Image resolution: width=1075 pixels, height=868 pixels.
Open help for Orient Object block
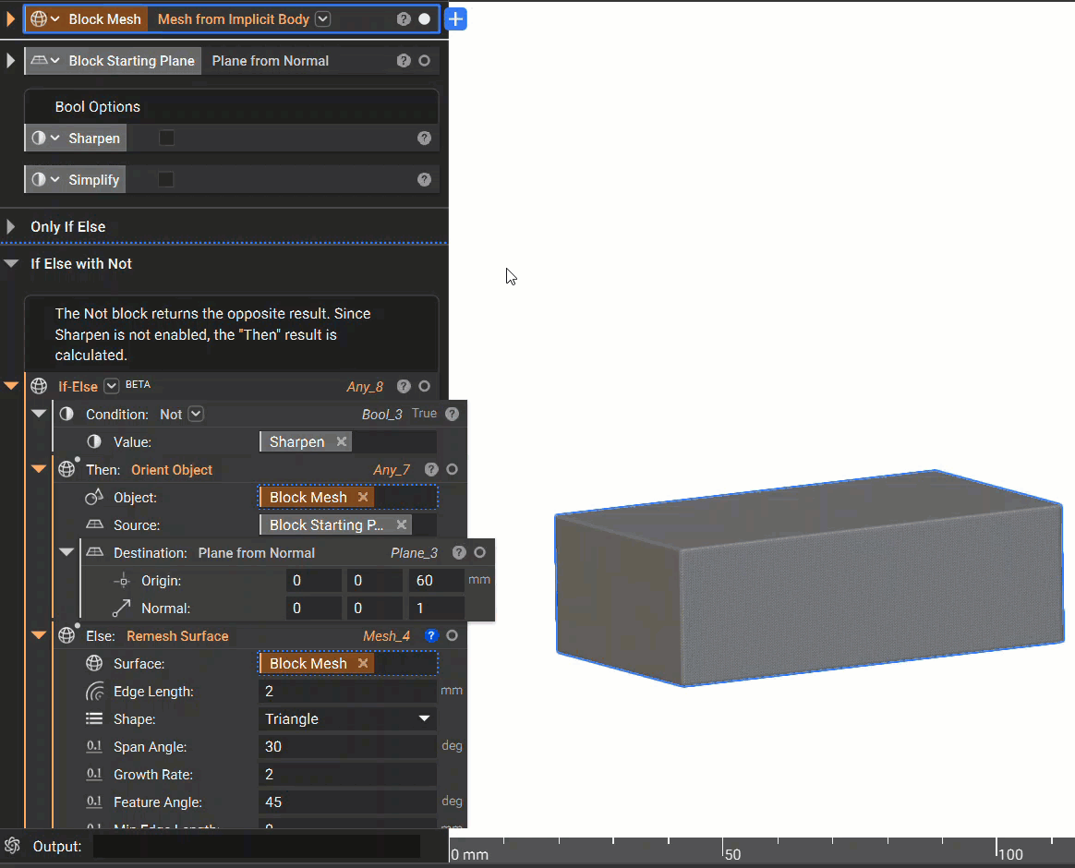[431, 469]
